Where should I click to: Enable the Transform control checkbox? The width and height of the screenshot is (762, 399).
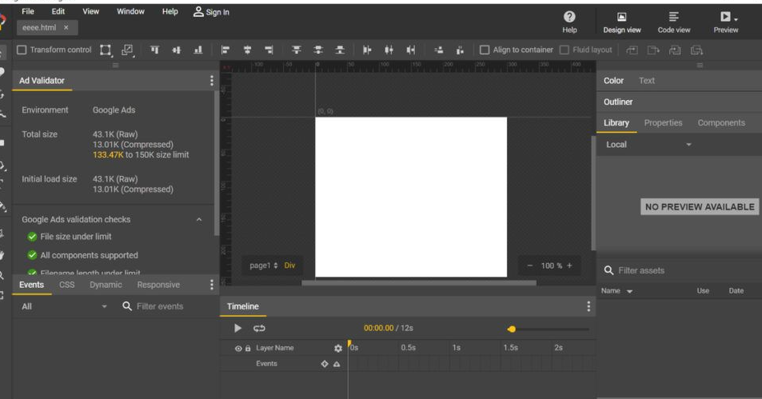click(x=22, y=50)
